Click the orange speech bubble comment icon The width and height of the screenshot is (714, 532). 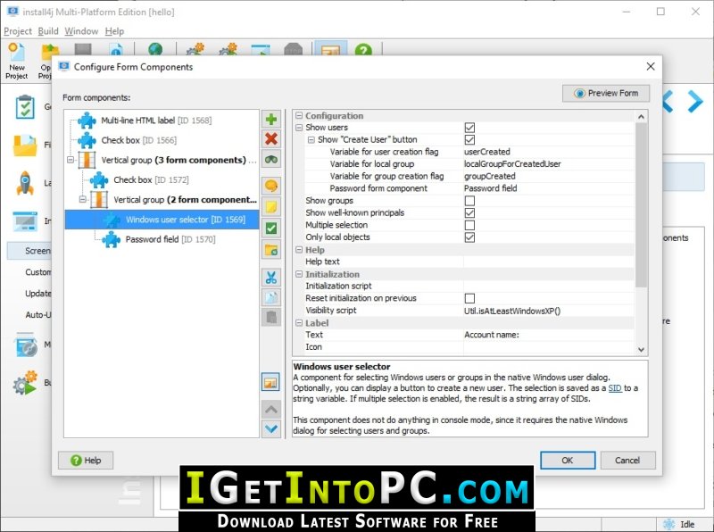tap(271, 186)
